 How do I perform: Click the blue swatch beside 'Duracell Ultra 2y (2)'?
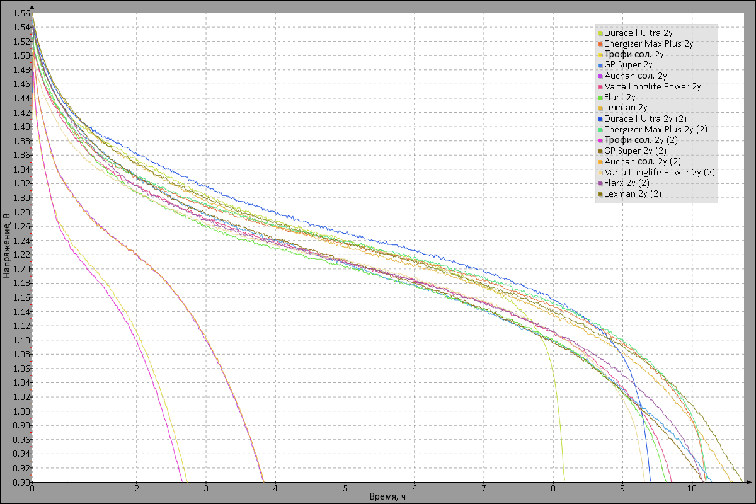click(x=600, y=119)
